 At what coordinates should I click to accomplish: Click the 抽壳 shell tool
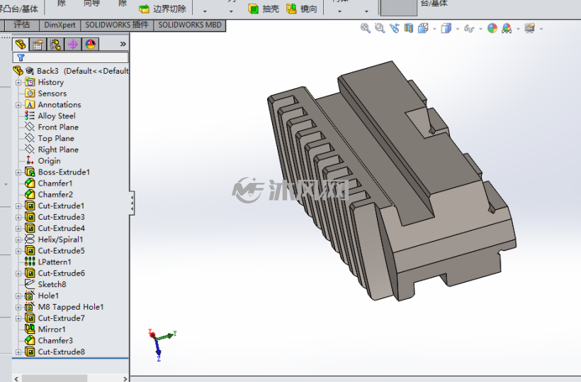click(x=264, y=9)
